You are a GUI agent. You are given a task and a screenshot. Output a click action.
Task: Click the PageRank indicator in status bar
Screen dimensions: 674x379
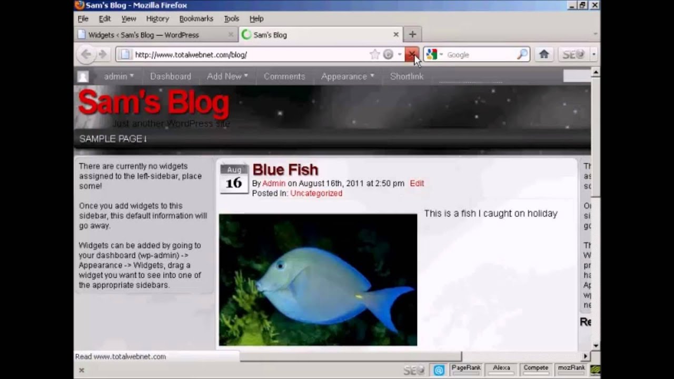click(466, 370)
